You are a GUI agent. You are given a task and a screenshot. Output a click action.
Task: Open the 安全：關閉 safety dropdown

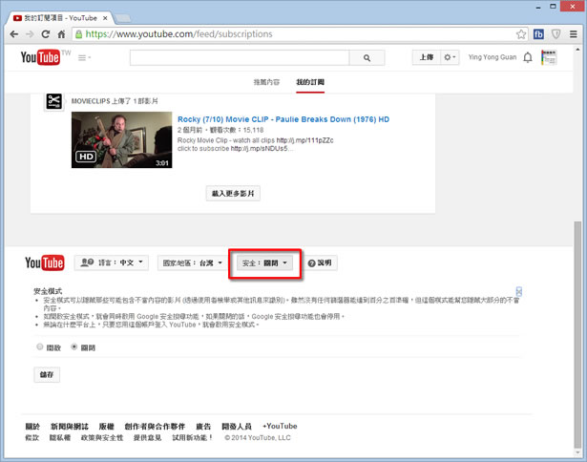click(x=265, y=262)
